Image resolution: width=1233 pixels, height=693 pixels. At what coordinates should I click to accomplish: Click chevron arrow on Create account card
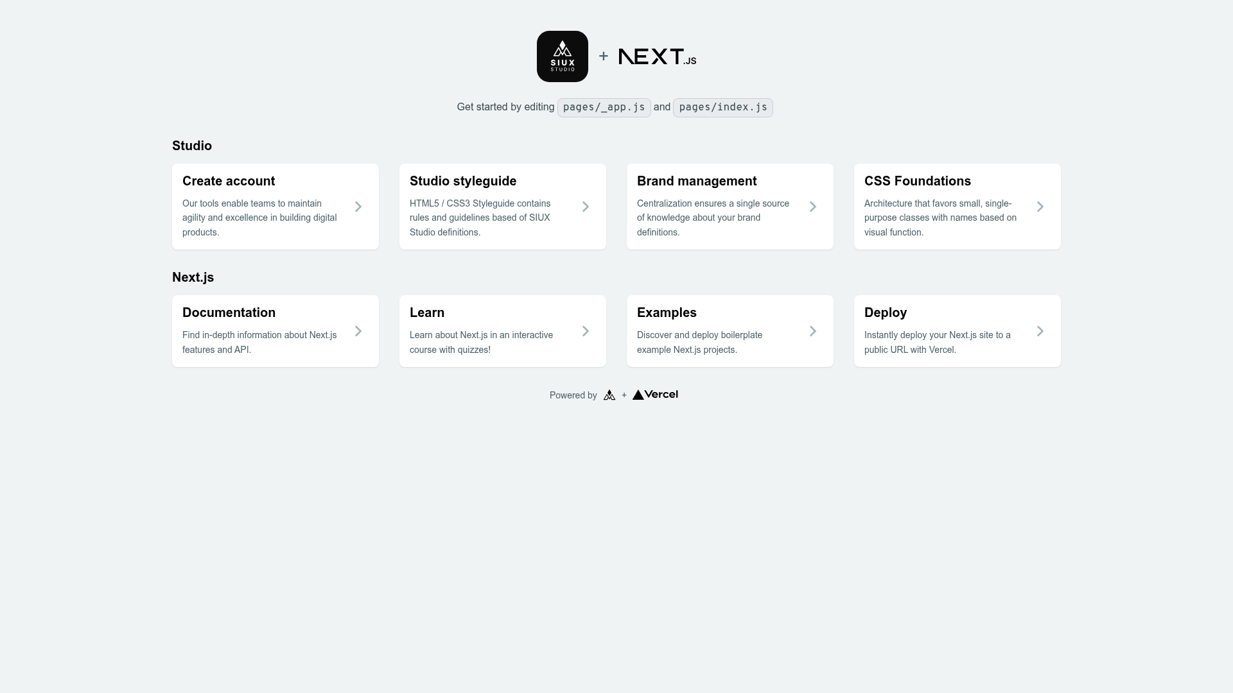pos(358,207)
